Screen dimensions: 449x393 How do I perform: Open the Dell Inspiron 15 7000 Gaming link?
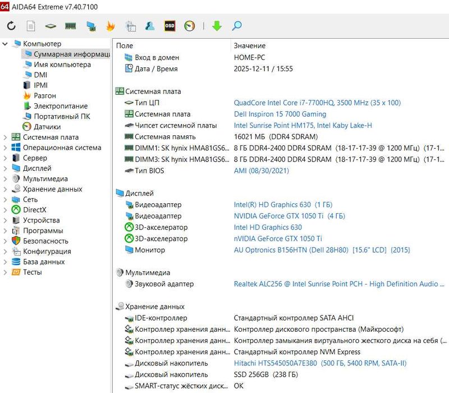280,114
